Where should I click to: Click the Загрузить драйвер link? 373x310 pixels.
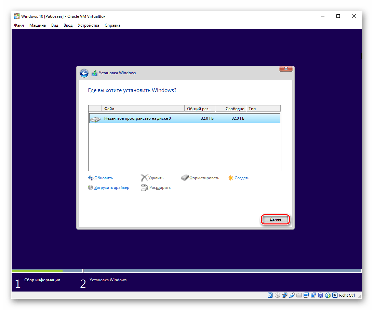(112, 188)
